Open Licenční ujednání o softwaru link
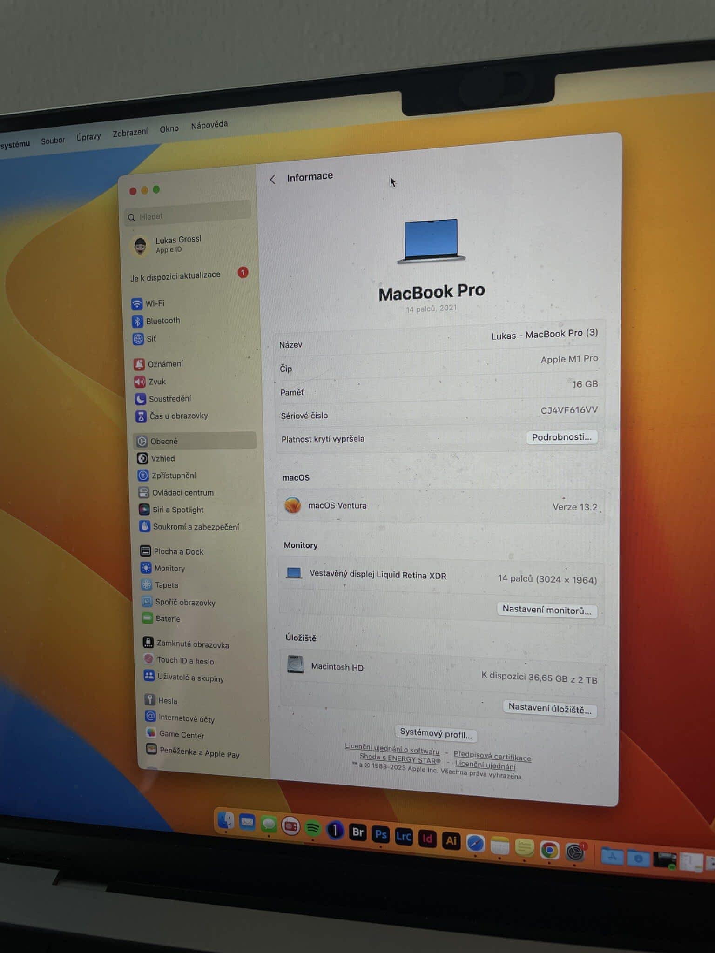This screenshot has height=953, width=715. click(392, 749)
